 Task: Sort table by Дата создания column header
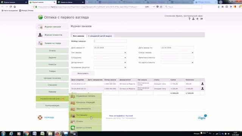(x=78, y=80)
